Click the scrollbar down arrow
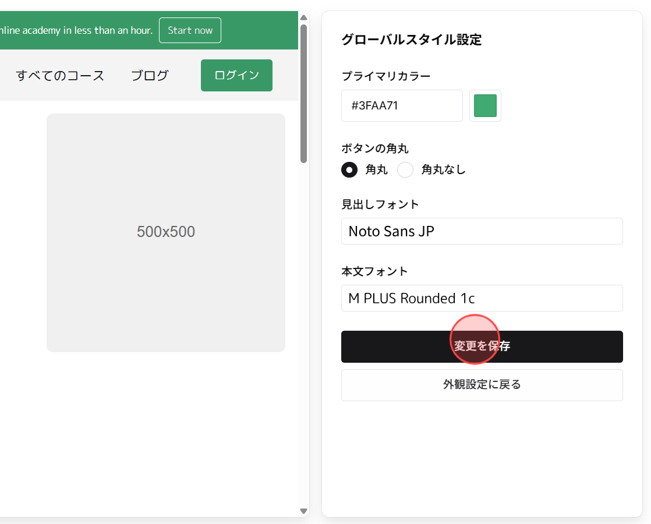 point(303,511)
